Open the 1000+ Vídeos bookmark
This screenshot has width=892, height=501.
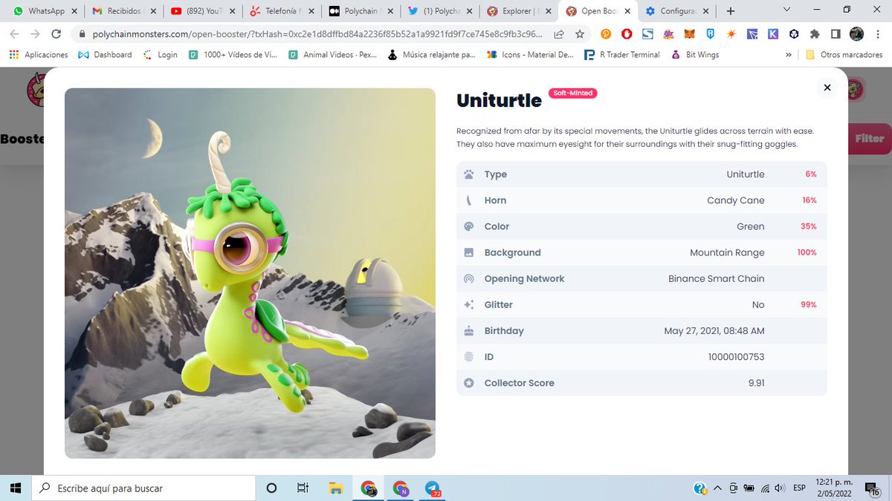pos(233,55)
